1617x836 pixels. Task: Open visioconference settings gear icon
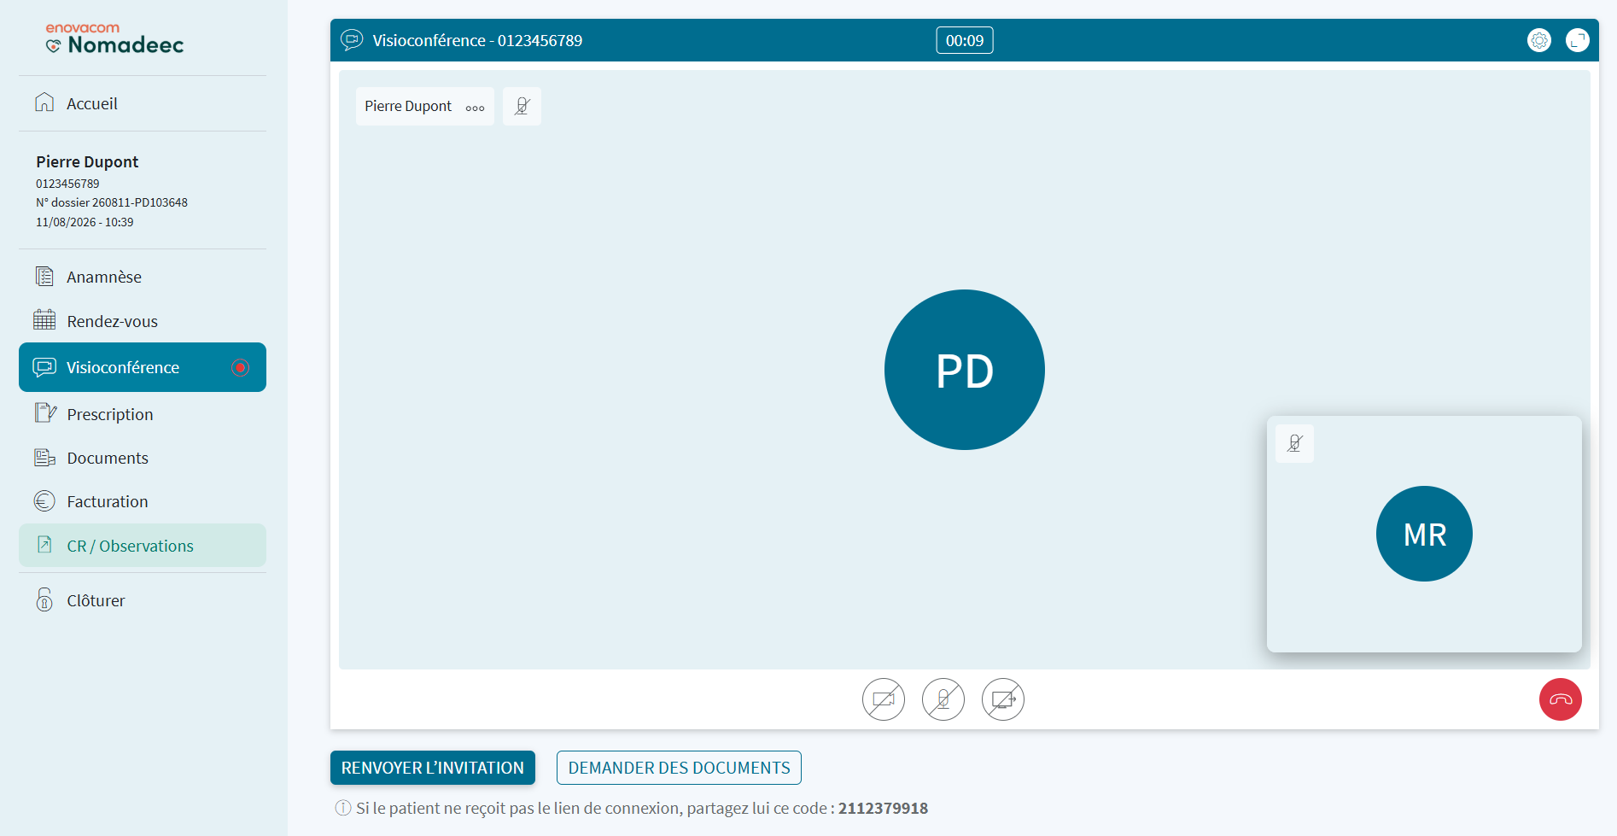(1538, 40)
